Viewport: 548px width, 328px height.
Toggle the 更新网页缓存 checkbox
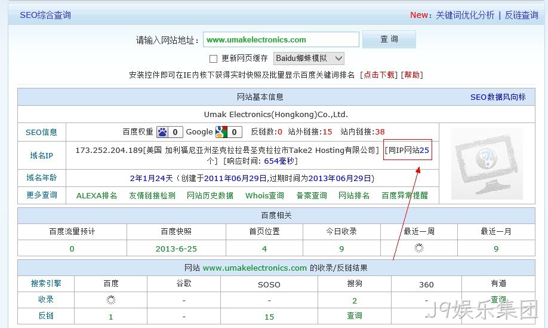click(213, 59)
